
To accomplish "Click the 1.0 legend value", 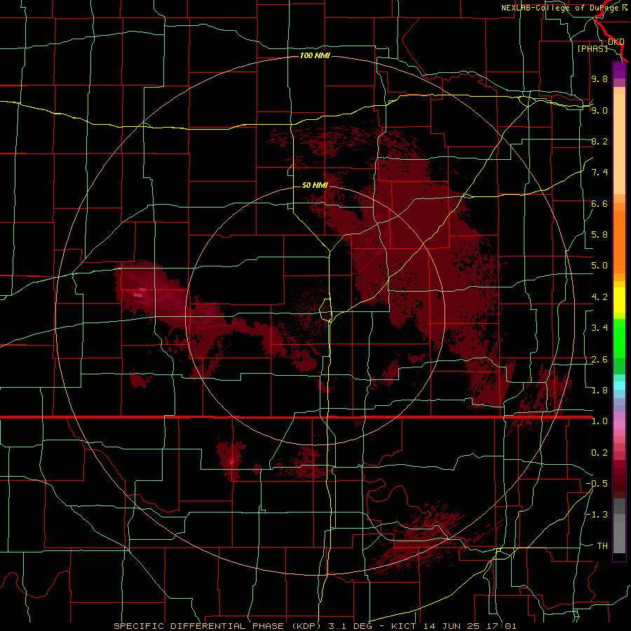I will coord(599,421).
